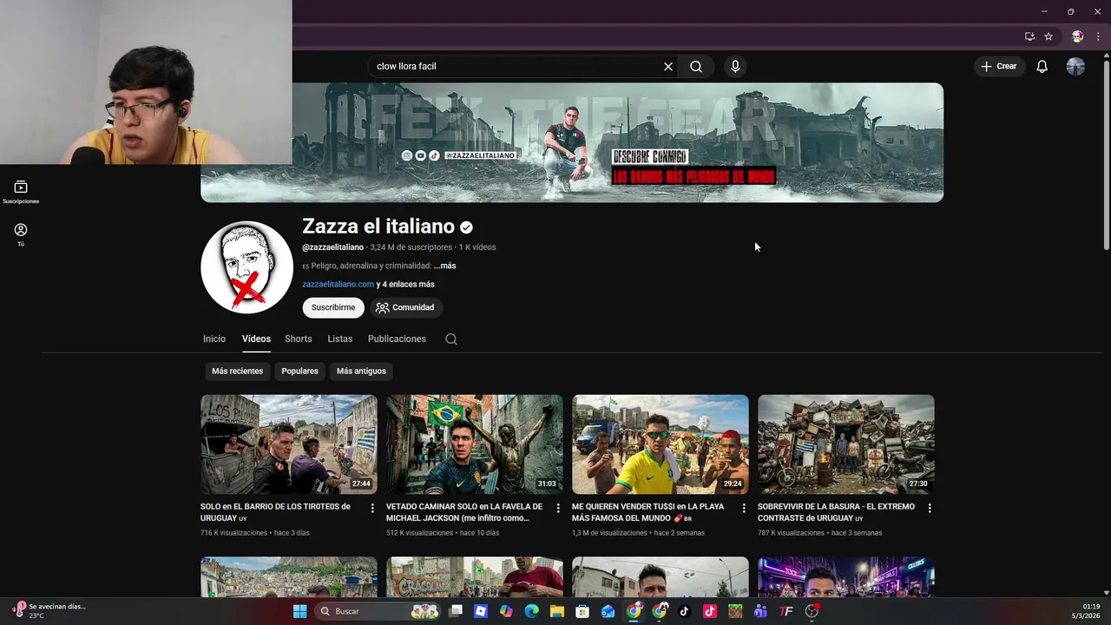Open VETADO CAMINAR SOLO EN LA FAVELA title
The image size is (1111, 625).
pos(464,512)
